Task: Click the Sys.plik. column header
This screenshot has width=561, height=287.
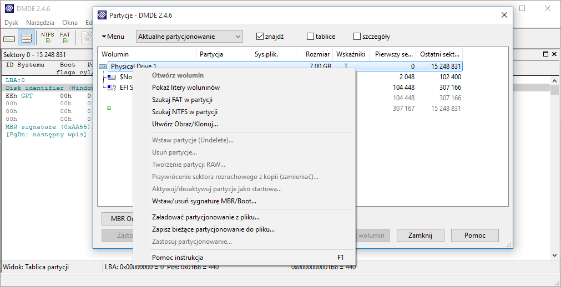Action: pyautogui.click(x=274, y=54)
